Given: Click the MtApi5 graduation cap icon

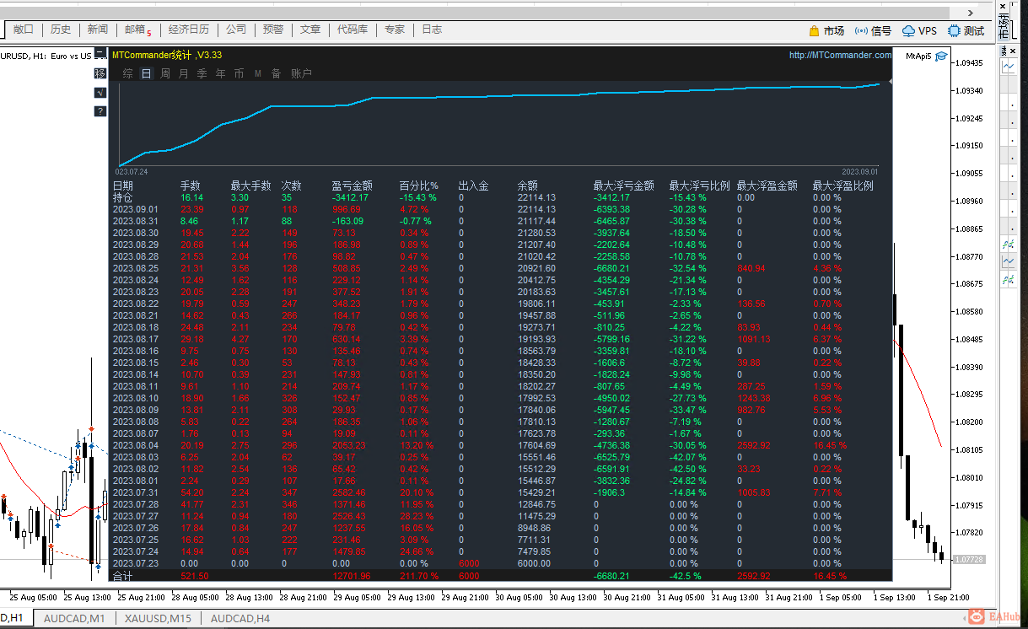Looking at the screenshot, I should (x=941, y=56).
